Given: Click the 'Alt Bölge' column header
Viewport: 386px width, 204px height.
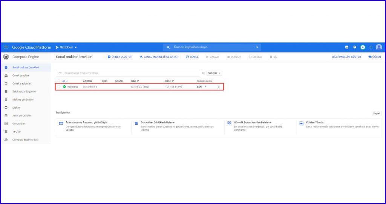Looking at the screenshot, I should [87, 81].
